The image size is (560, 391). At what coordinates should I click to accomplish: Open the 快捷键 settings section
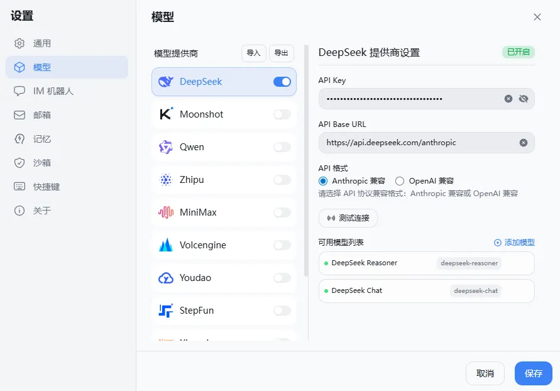click(x=67, y=187)
